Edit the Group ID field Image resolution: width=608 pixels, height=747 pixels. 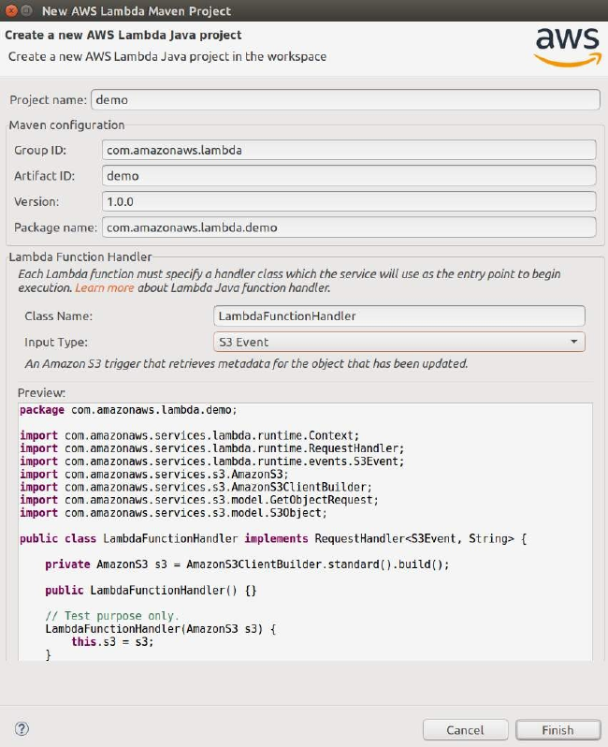click(x=348, y=150)
